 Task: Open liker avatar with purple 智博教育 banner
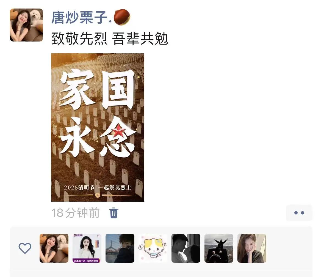pos(87,248)
